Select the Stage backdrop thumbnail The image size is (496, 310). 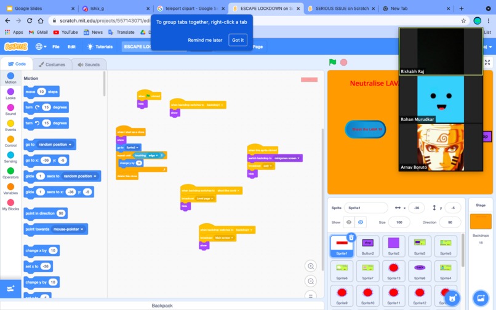coord(481,221)
